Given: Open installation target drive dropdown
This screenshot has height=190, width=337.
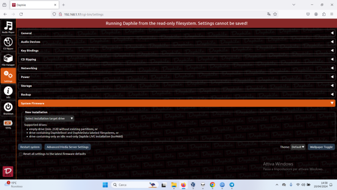Looking at the screenshot, I should tap(49, 119).
